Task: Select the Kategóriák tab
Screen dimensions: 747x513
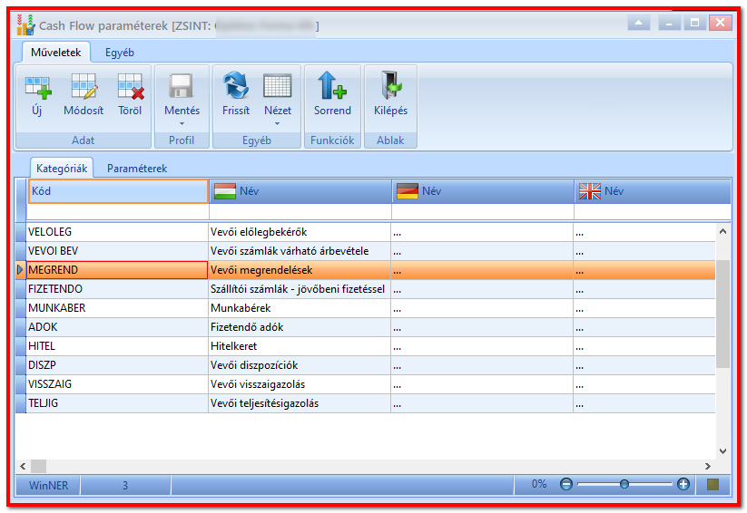Action: (62, 169)
